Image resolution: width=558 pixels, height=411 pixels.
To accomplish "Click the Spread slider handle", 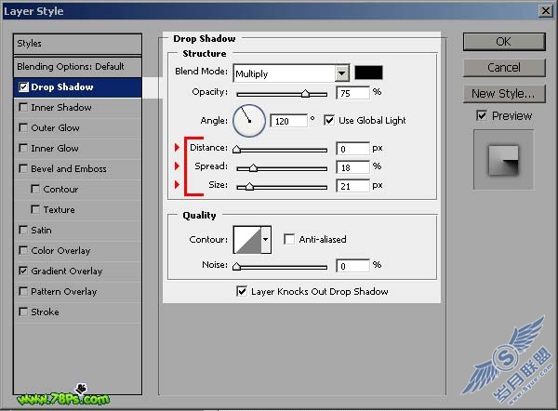I will tap(253, 167).
